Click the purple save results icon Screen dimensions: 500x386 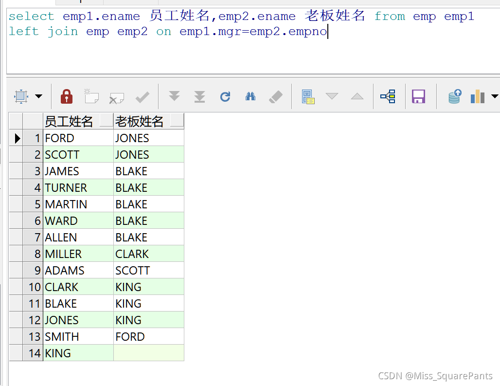coord(418,96)
